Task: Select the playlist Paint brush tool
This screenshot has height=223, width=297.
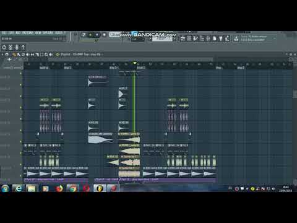Action: click(x=19, y=55)
